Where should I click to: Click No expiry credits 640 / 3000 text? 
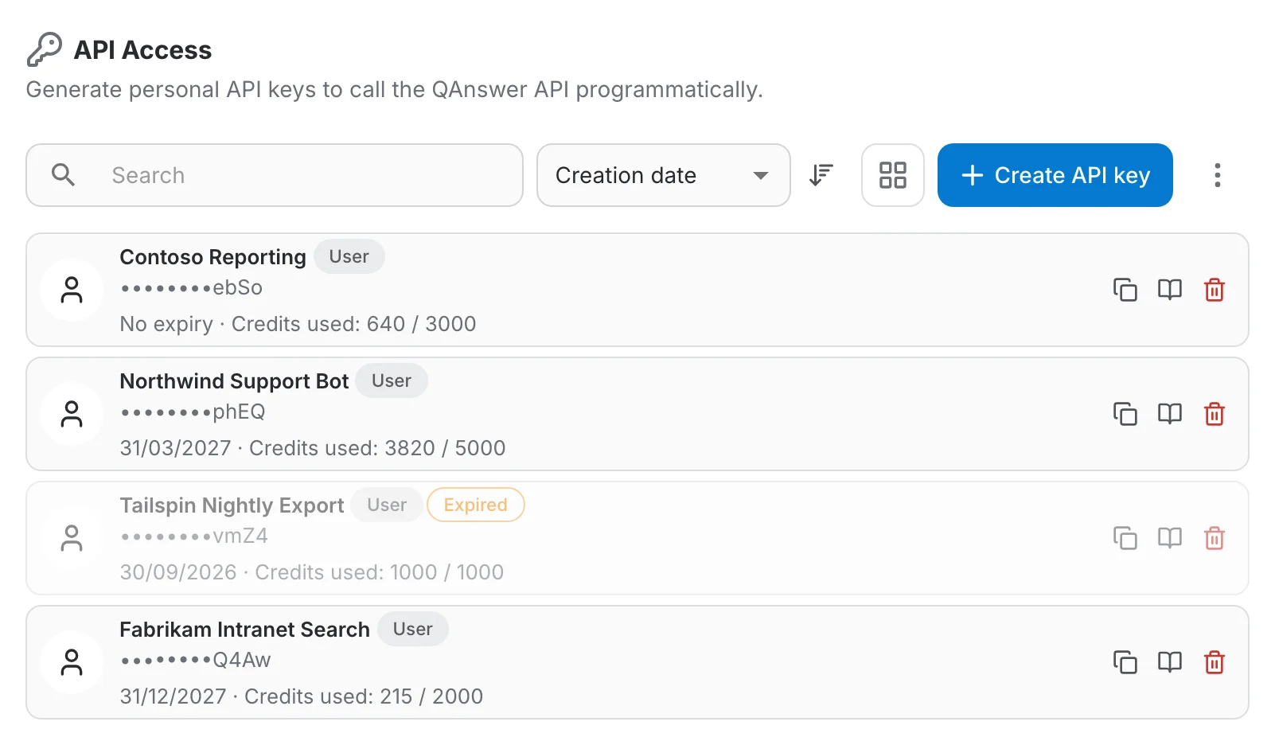tap(298, 324)
